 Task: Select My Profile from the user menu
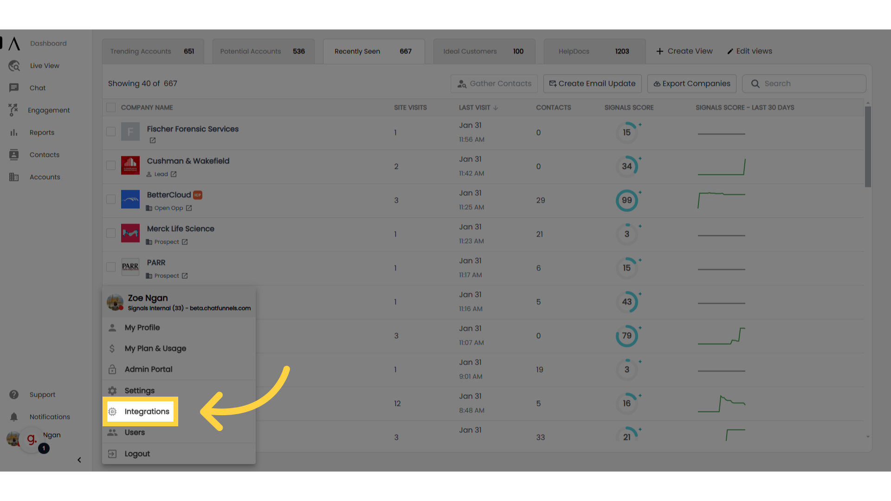179,328
